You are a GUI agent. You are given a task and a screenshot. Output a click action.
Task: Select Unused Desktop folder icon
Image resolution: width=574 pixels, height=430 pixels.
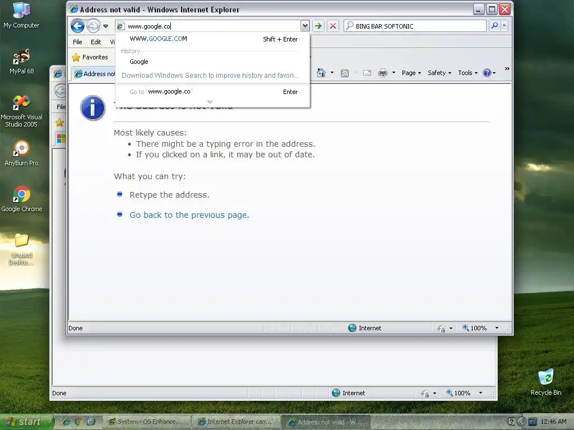coord(21,249)
